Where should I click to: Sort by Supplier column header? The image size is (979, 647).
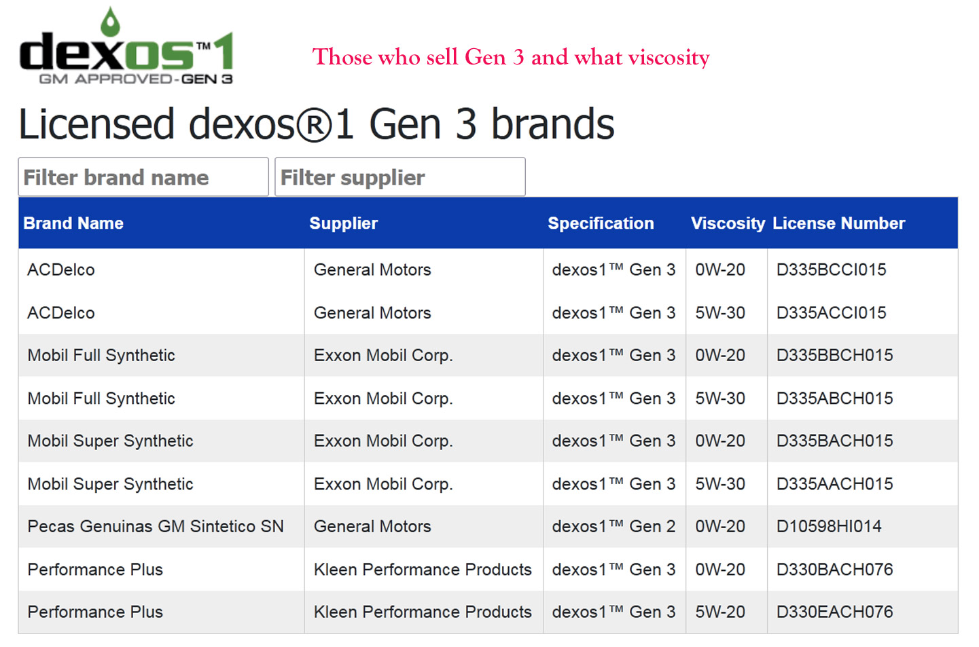pos(343,223)
